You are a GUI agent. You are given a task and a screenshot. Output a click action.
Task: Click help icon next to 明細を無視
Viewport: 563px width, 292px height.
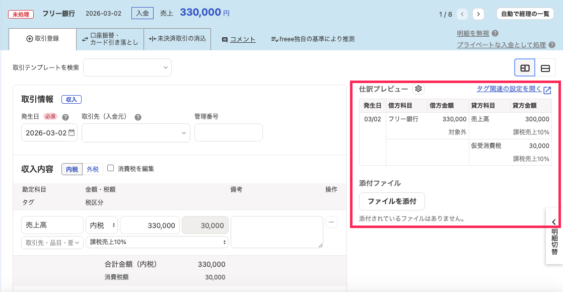click(x=495, y=33)
